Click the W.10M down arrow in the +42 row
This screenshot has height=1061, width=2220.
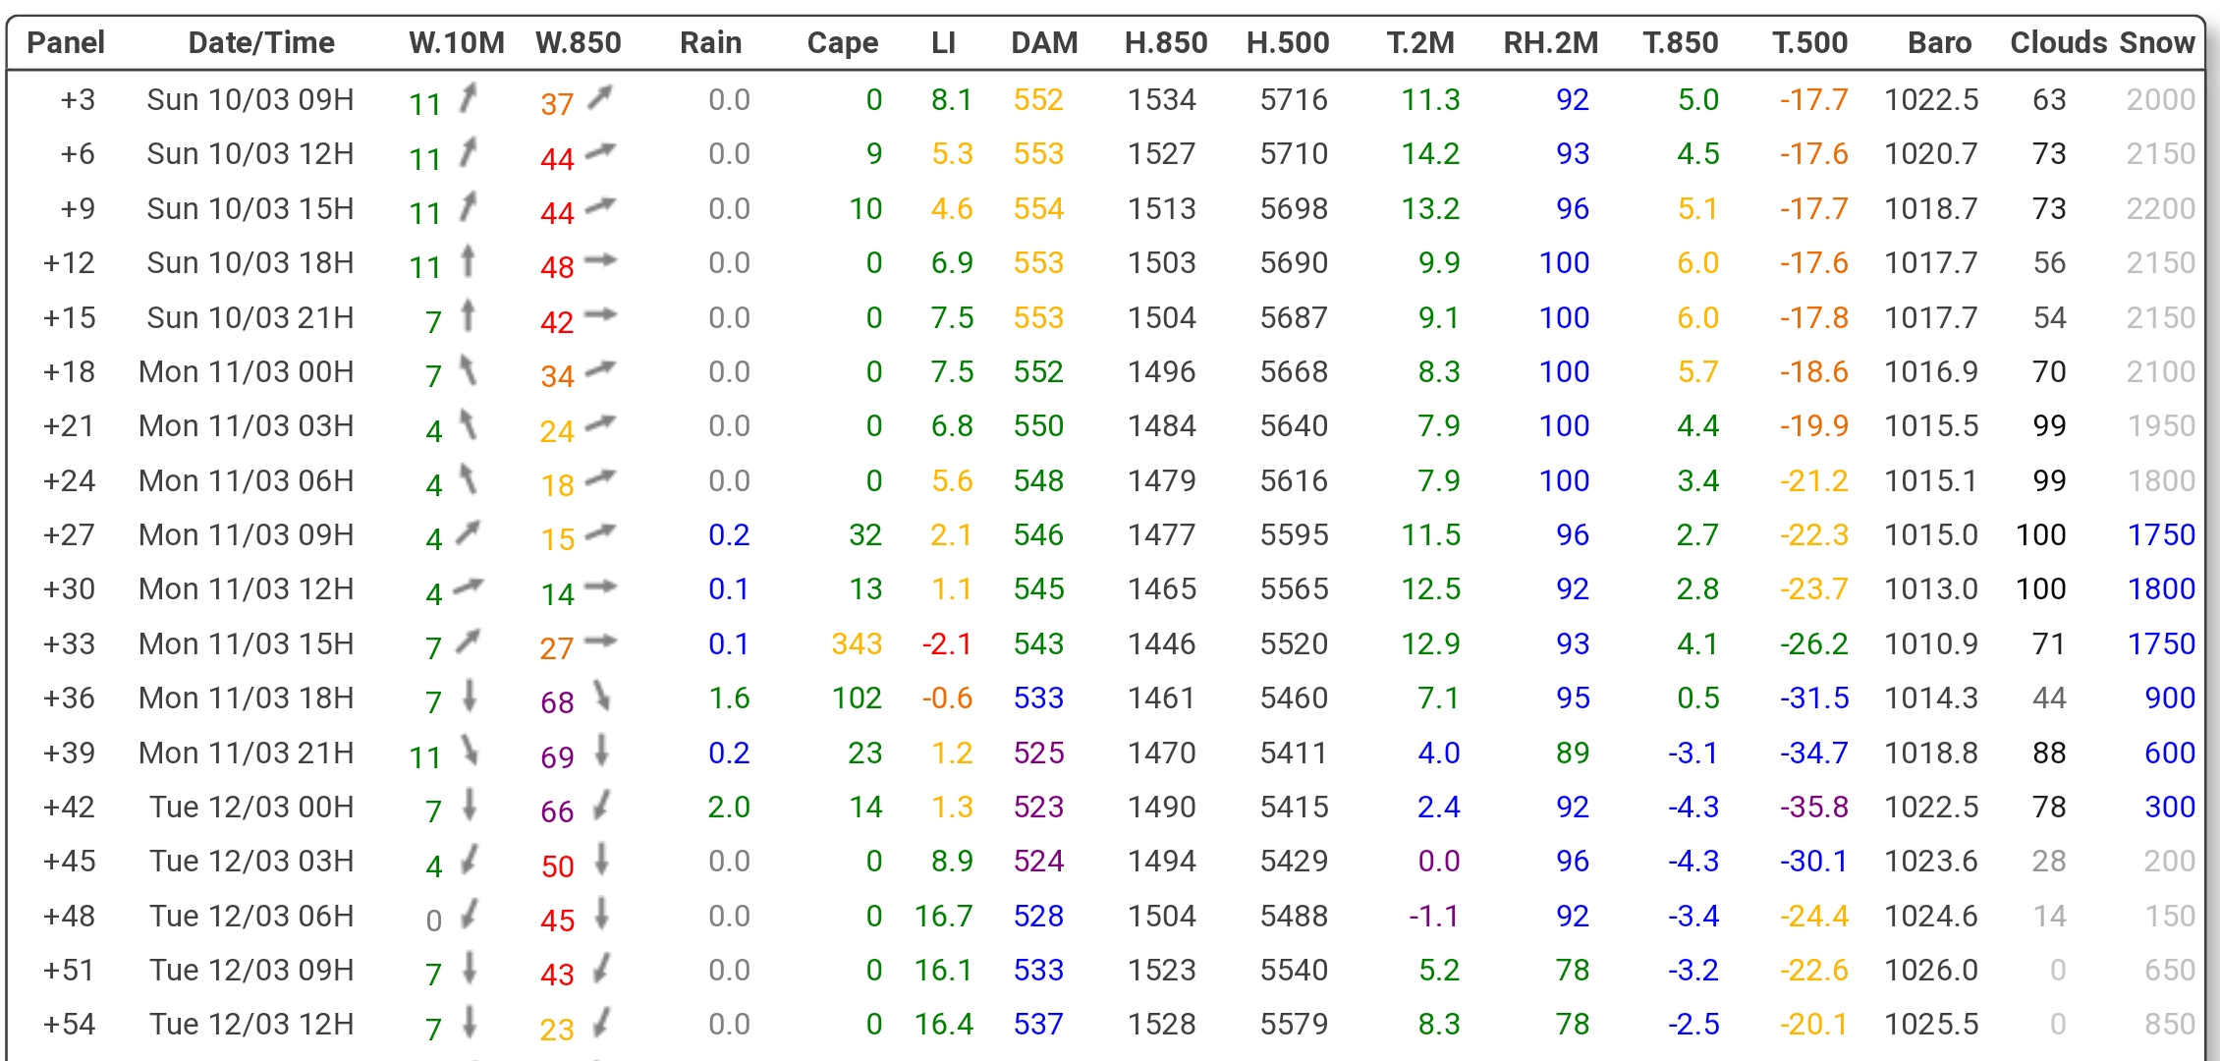click(x=470, y=806)
